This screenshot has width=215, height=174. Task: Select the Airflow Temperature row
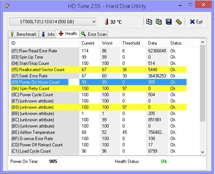click(x=99, y=132)
